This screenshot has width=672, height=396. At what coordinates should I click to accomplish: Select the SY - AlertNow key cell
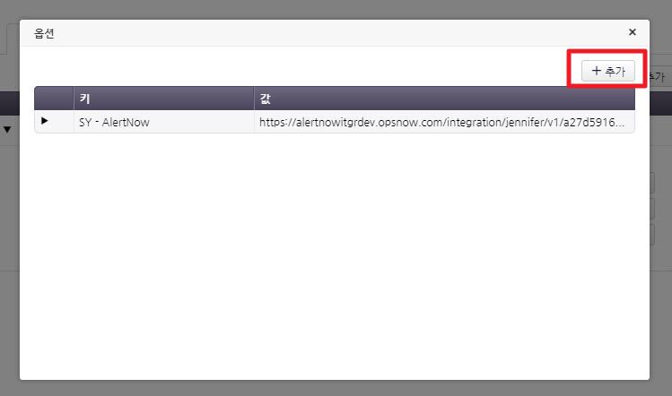[x=163, y=122]
